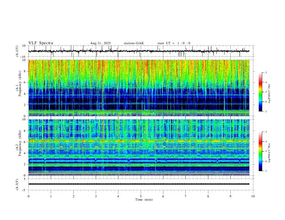Click the "-7" value on ch.2 colorbar
The image size is (285, 220).
pos(266,171)
